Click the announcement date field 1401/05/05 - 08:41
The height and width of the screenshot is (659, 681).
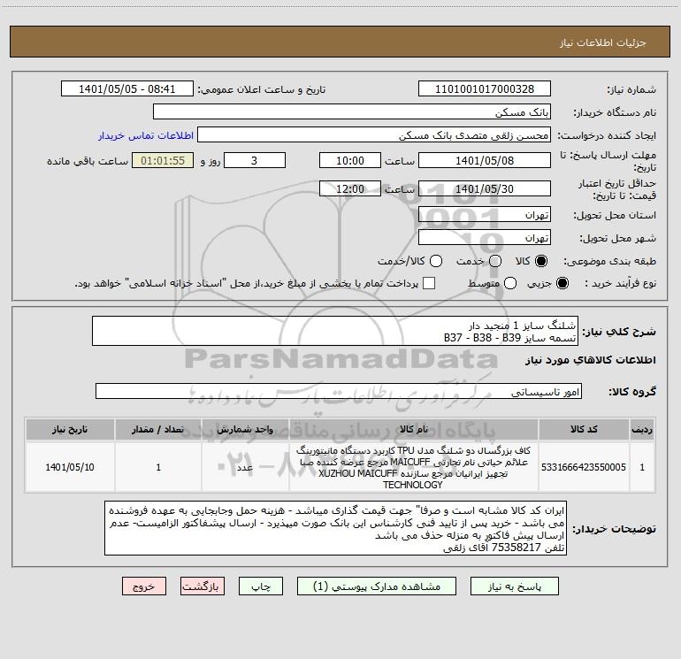pyautogui.click(x=127, y=88)
